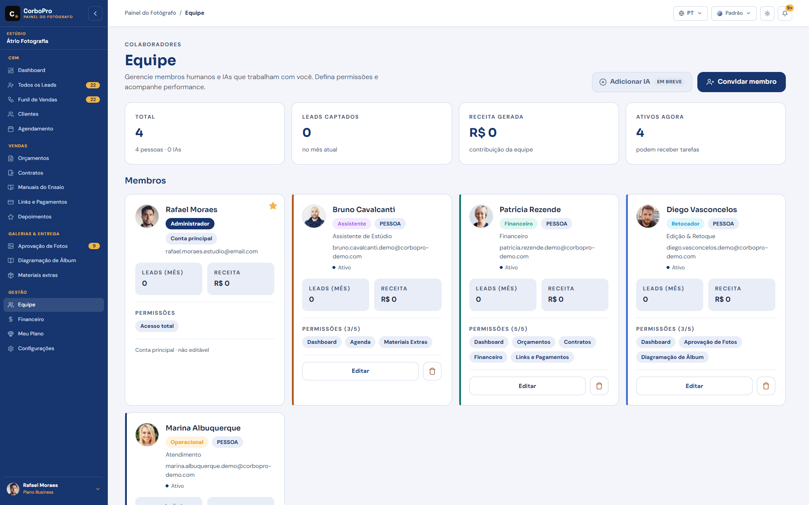The height and width of the screenshot is (505, 809).
Task: Delete Diego Vasconcelos with trash icon
Action: [x=766, y=386]
